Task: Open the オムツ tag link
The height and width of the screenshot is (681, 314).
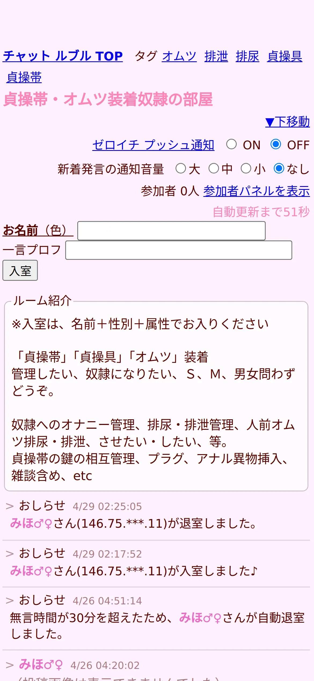Action: click(x=179, y=56)
